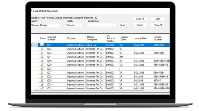Click the CA country code in row 1039
The width and height of the screenshot is (199, 111).
click(126, 65)
